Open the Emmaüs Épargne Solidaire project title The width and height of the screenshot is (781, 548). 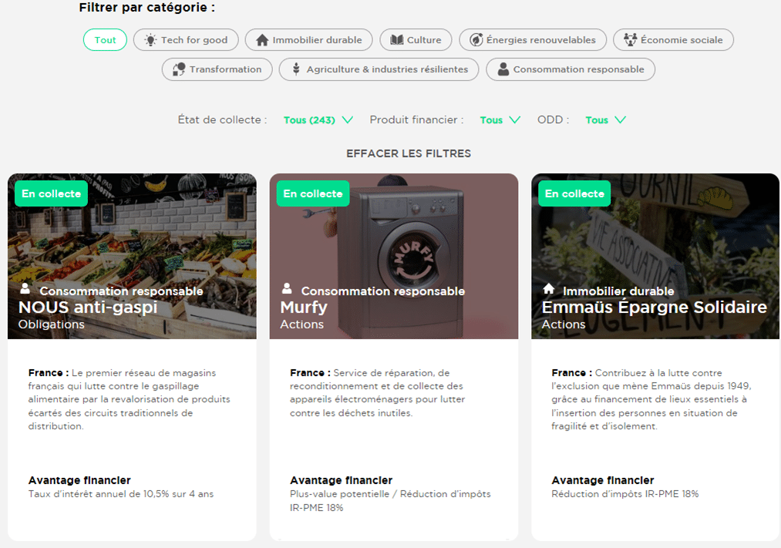click(654, 307)
